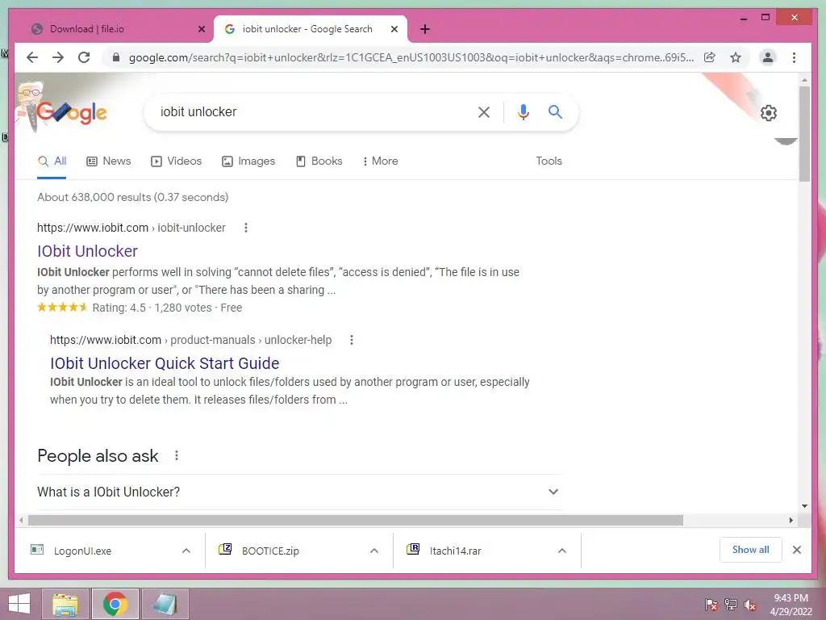
Task: Click into the Google search input field
Action: 311,111
